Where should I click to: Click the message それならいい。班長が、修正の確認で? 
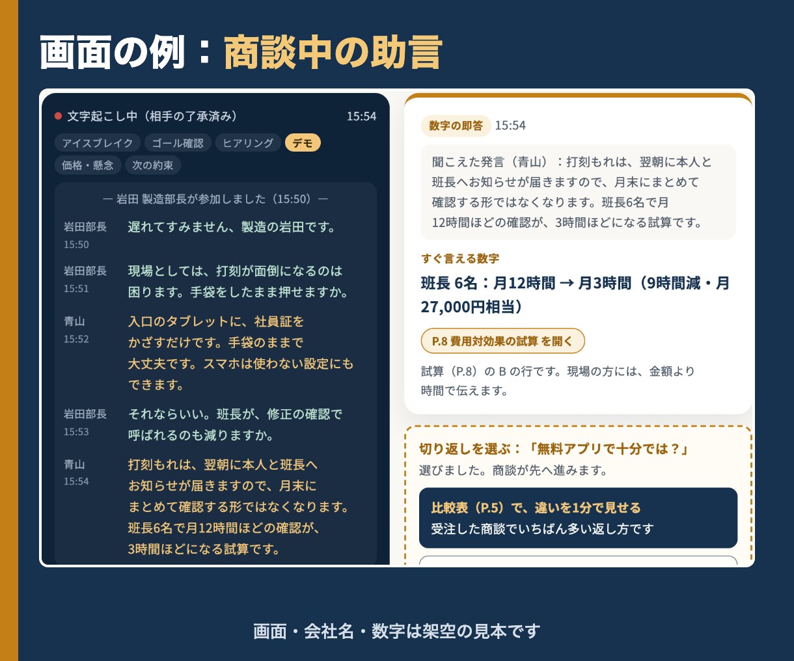(235, 425)
